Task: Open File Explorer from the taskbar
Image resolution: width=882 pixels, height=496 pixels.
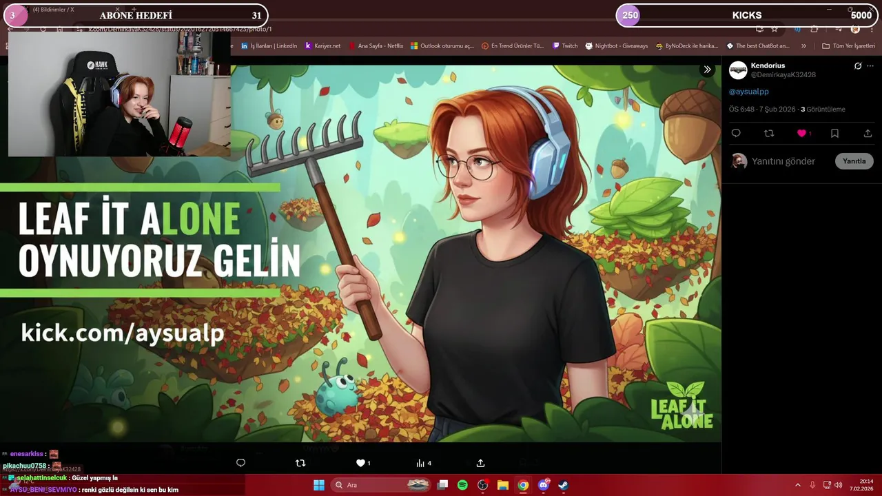Action: click(x=503, y=485)
